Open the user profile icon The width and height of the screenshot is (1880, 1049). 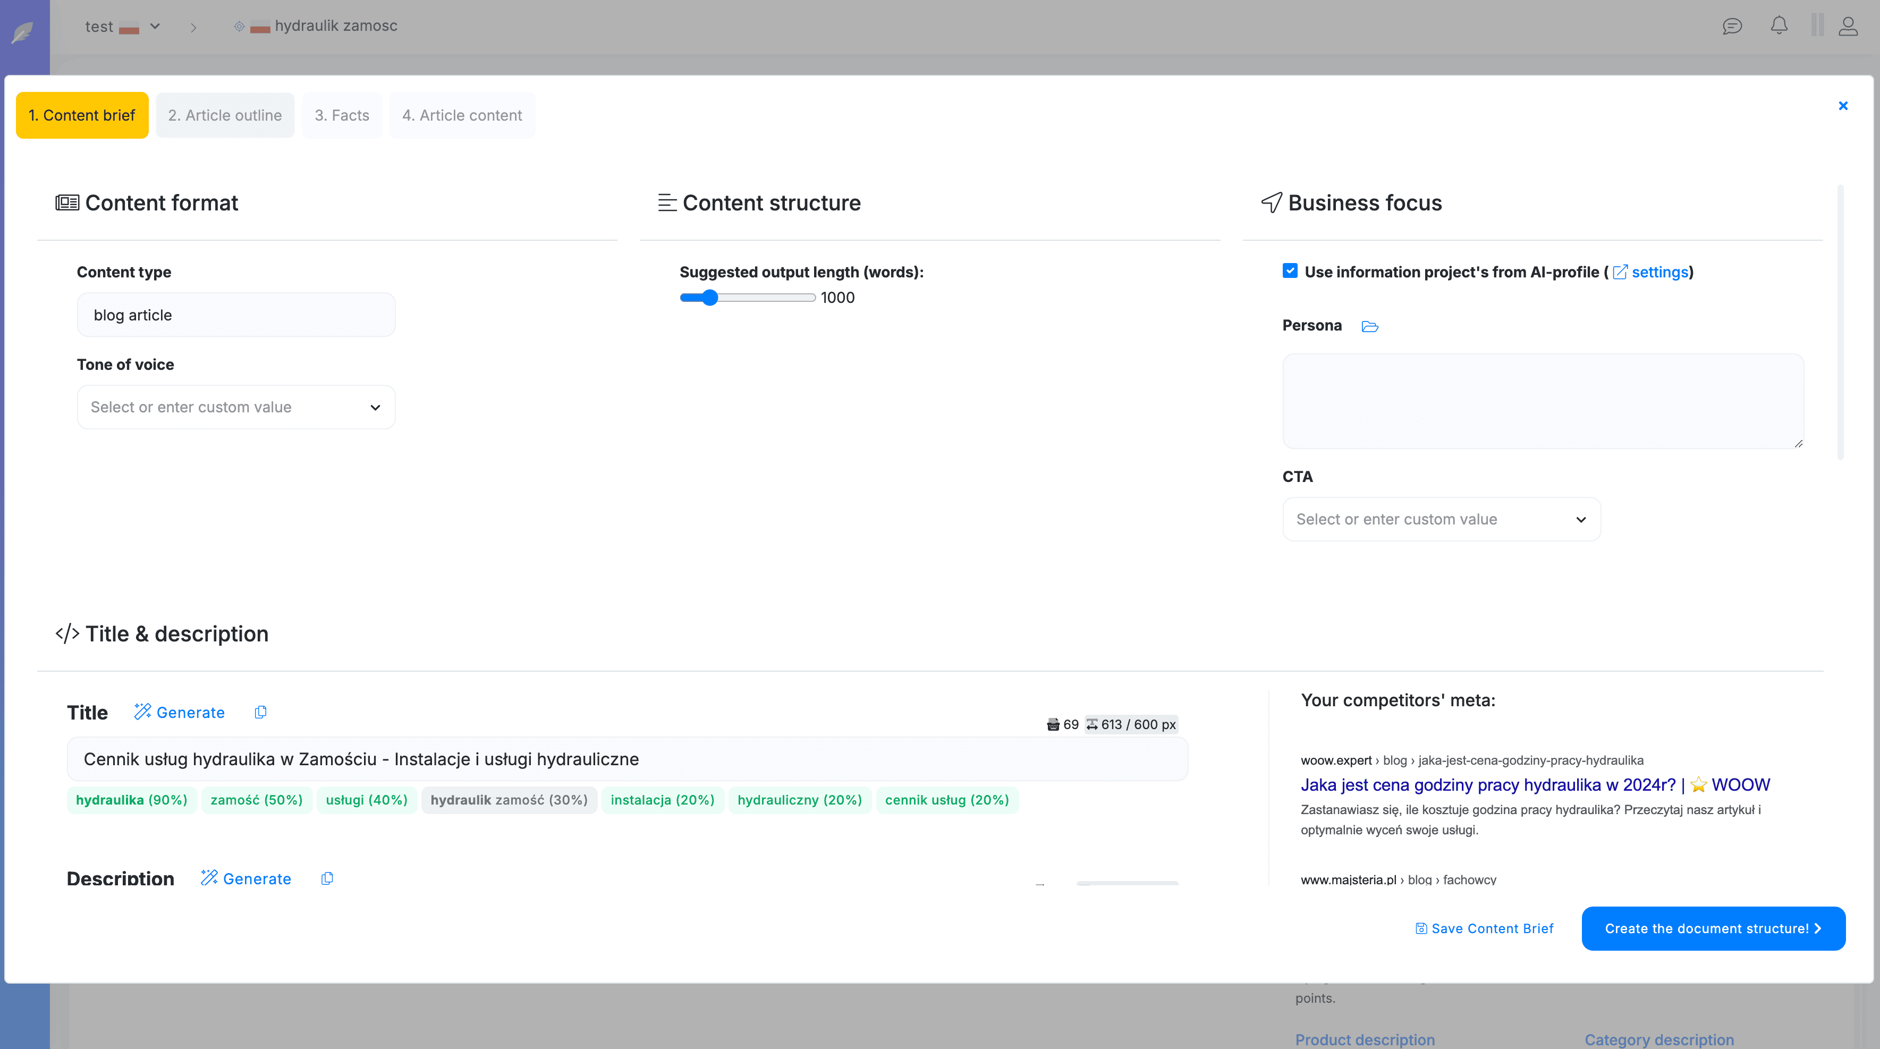[x=1848, y=26]
